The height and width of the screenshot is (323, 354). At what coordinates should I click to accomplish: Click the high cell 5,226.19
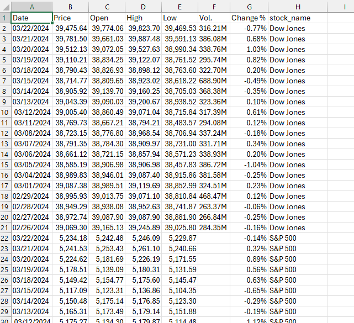(x=144, y=259)
